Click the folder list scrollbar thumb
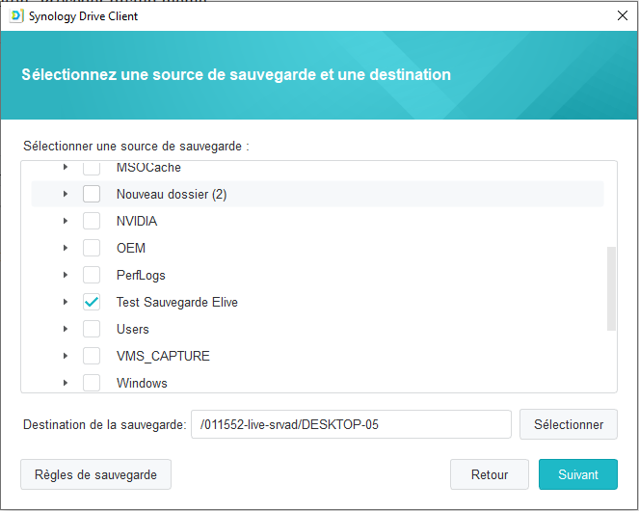The width and height of the screenshot is (639, 511). pos(611,288)
